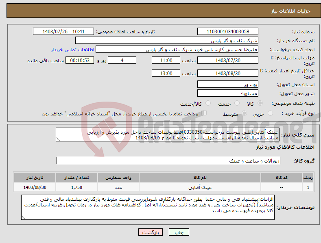
Task: Select the متوسط purchase type radio
Action: point(244,113)
